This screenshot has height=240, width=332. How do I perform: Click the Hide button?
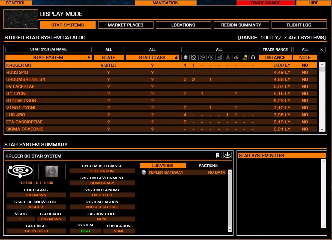[x=313, y=3]
